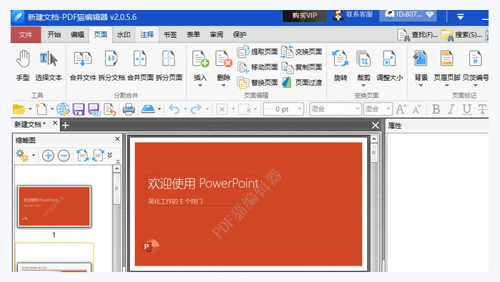This screenshot has height=282, width=500.
Task: Switch to the 注释 ribbon tab
Action: pos(146,35)
